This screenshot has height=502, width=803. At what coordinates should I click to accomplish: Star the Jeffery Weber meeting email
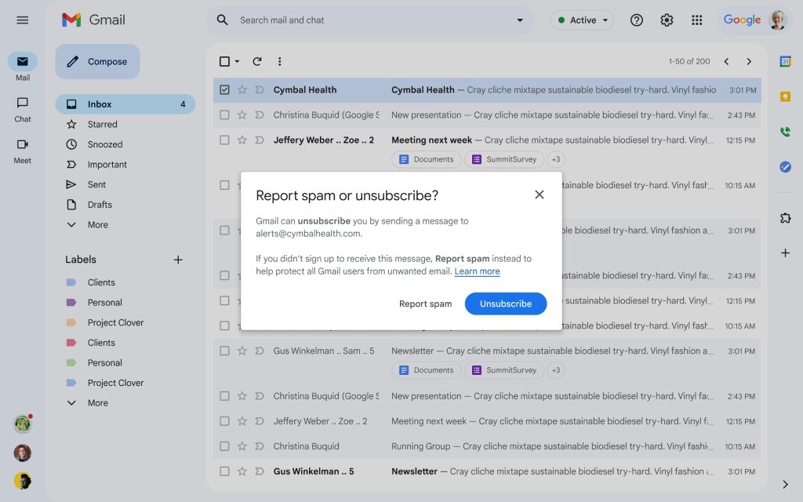[x=242, y=140]
